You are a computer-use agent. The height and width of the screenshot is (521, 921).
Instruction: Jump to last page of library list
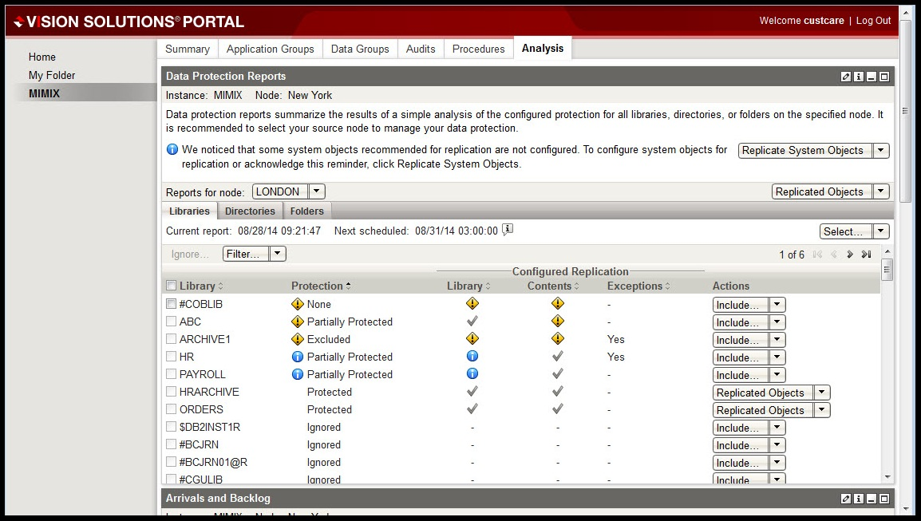[x=866, y=255]
